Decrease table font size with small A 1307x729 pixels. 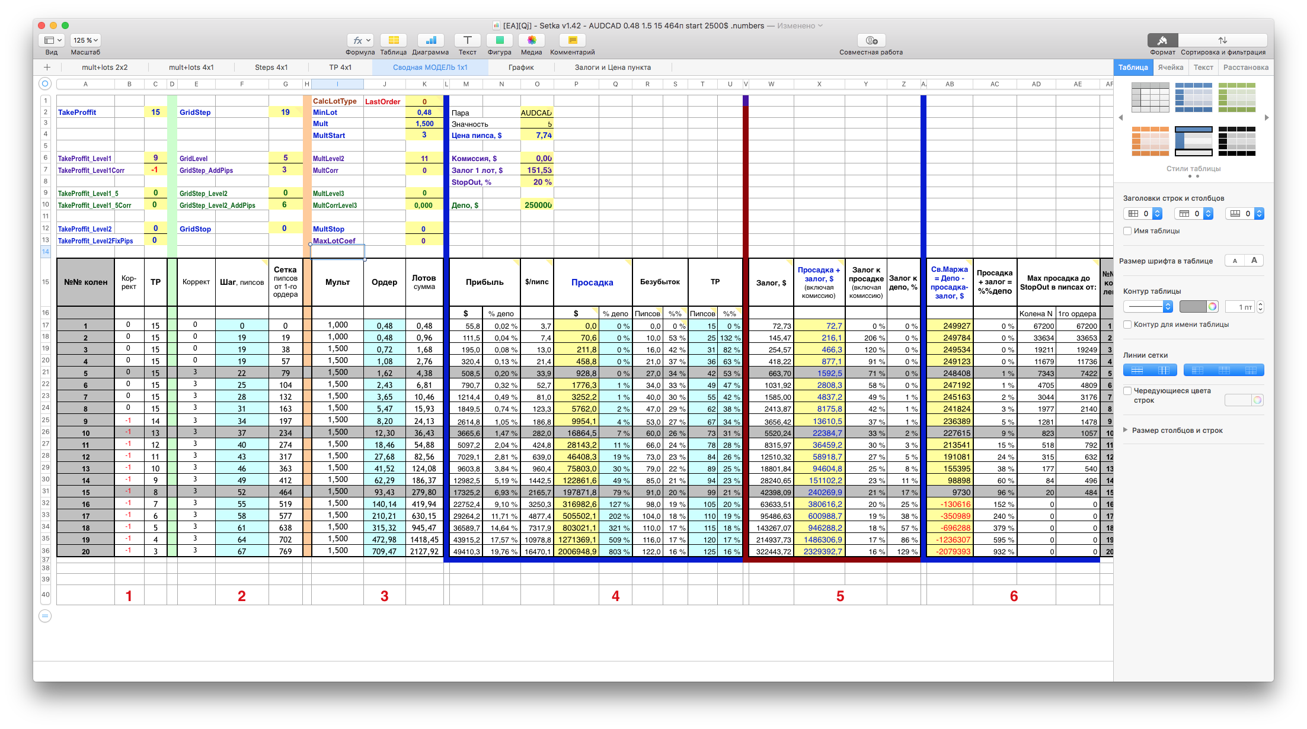point(1235,261)
